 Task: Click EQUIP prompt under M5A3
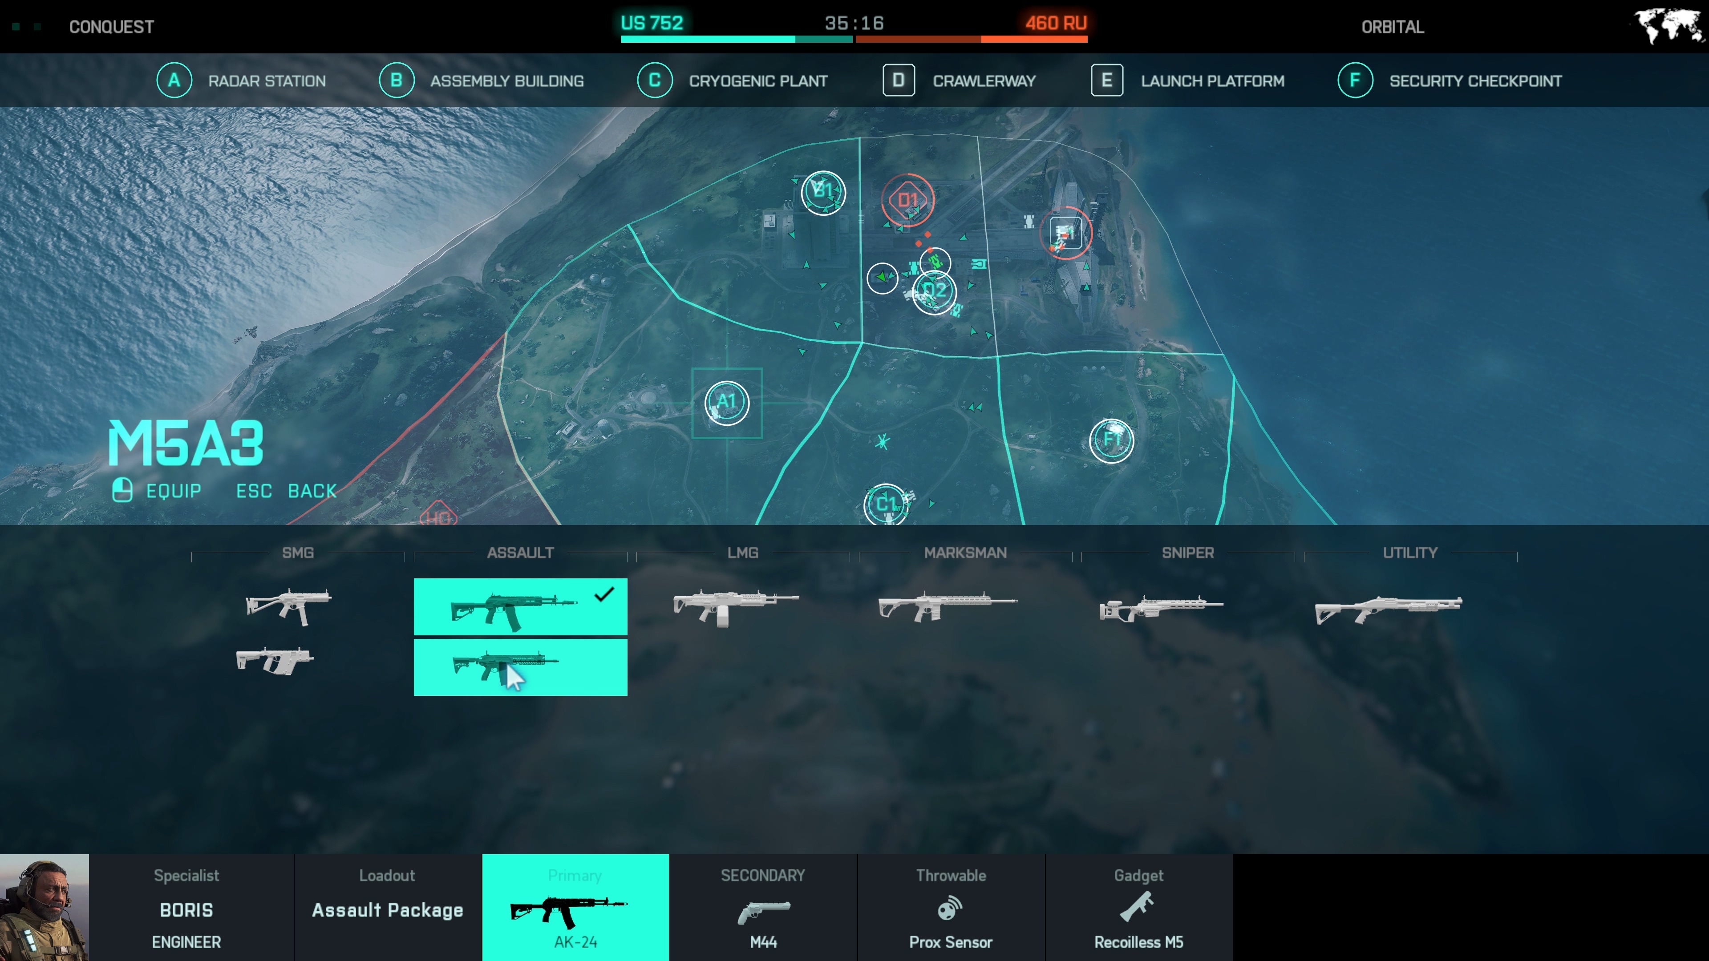[157, 491]
